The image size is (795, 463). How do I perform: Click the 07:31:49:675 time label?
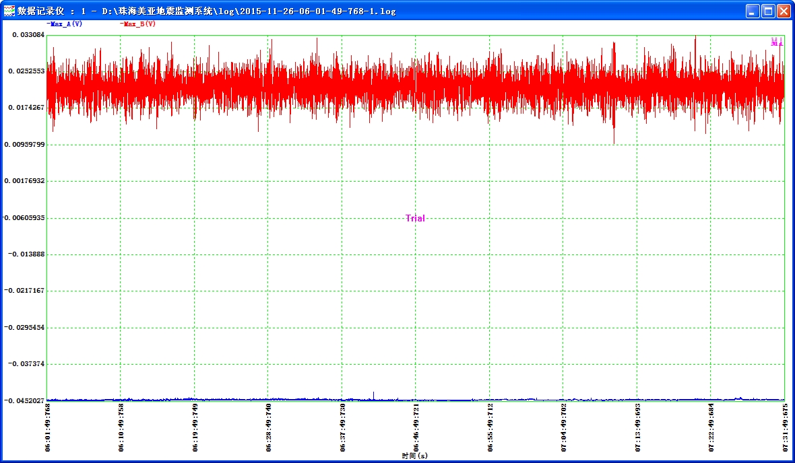click(x=785, y=427)
